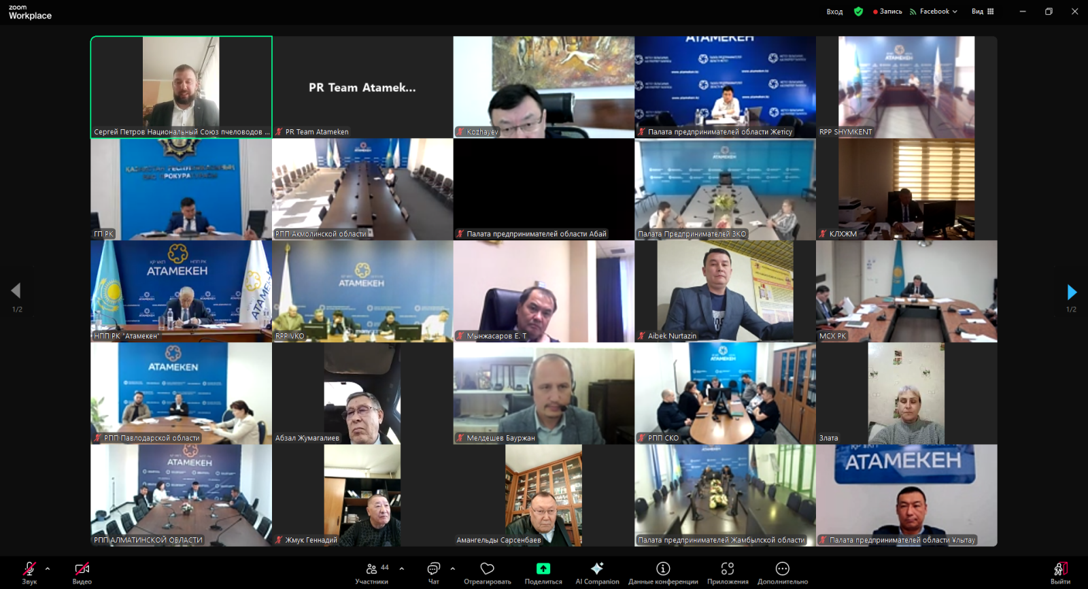Image resolution: width=1088 pixels, height=589 pixels.
Task: Open Дополнительно more options menu
Action: click(x=783, y=572)
